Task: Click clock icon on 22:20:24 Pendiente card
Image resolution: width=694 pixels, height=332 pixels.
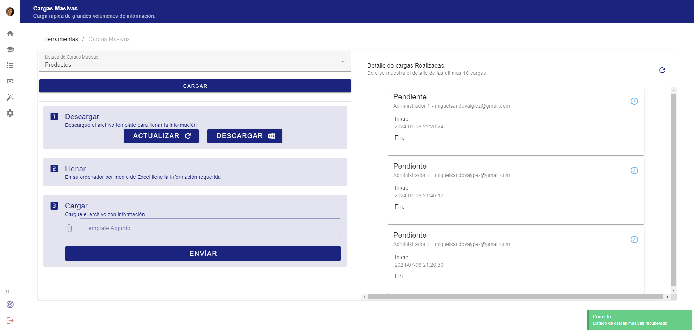Action: click(634, 101)
